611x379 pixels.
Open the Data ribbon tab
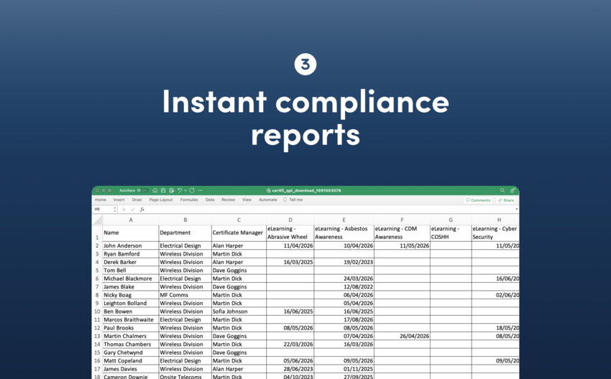[210, 200]
